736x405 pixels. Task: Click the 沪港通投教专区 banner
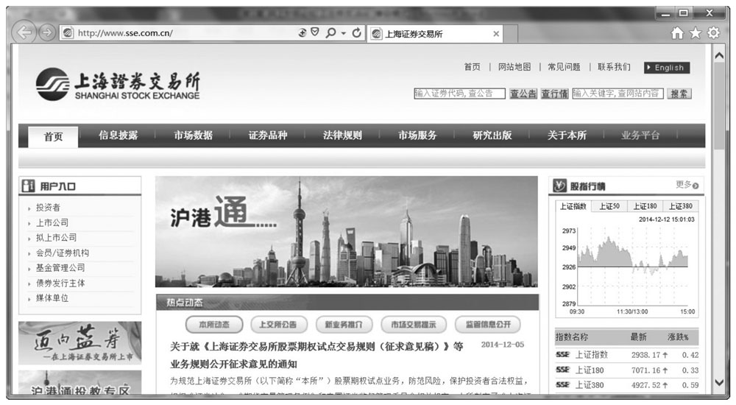tap(79, 382)
